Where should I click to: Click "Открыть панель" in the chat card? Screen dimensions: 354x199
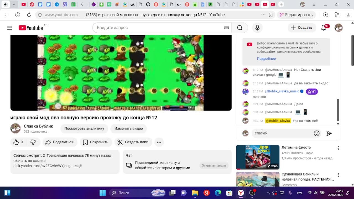[214, 166]
